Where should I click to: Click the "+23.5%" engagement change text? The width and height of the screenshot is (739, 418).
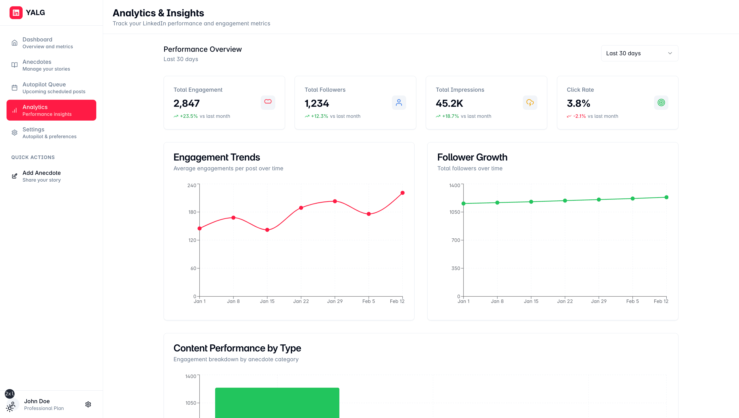coord(189,116)
